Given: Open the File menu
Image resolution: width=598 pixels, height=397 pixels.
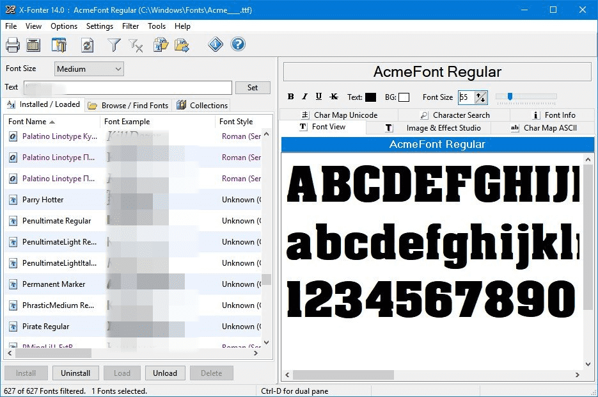Looking at the screenshot, I should (x=11, y=26).
